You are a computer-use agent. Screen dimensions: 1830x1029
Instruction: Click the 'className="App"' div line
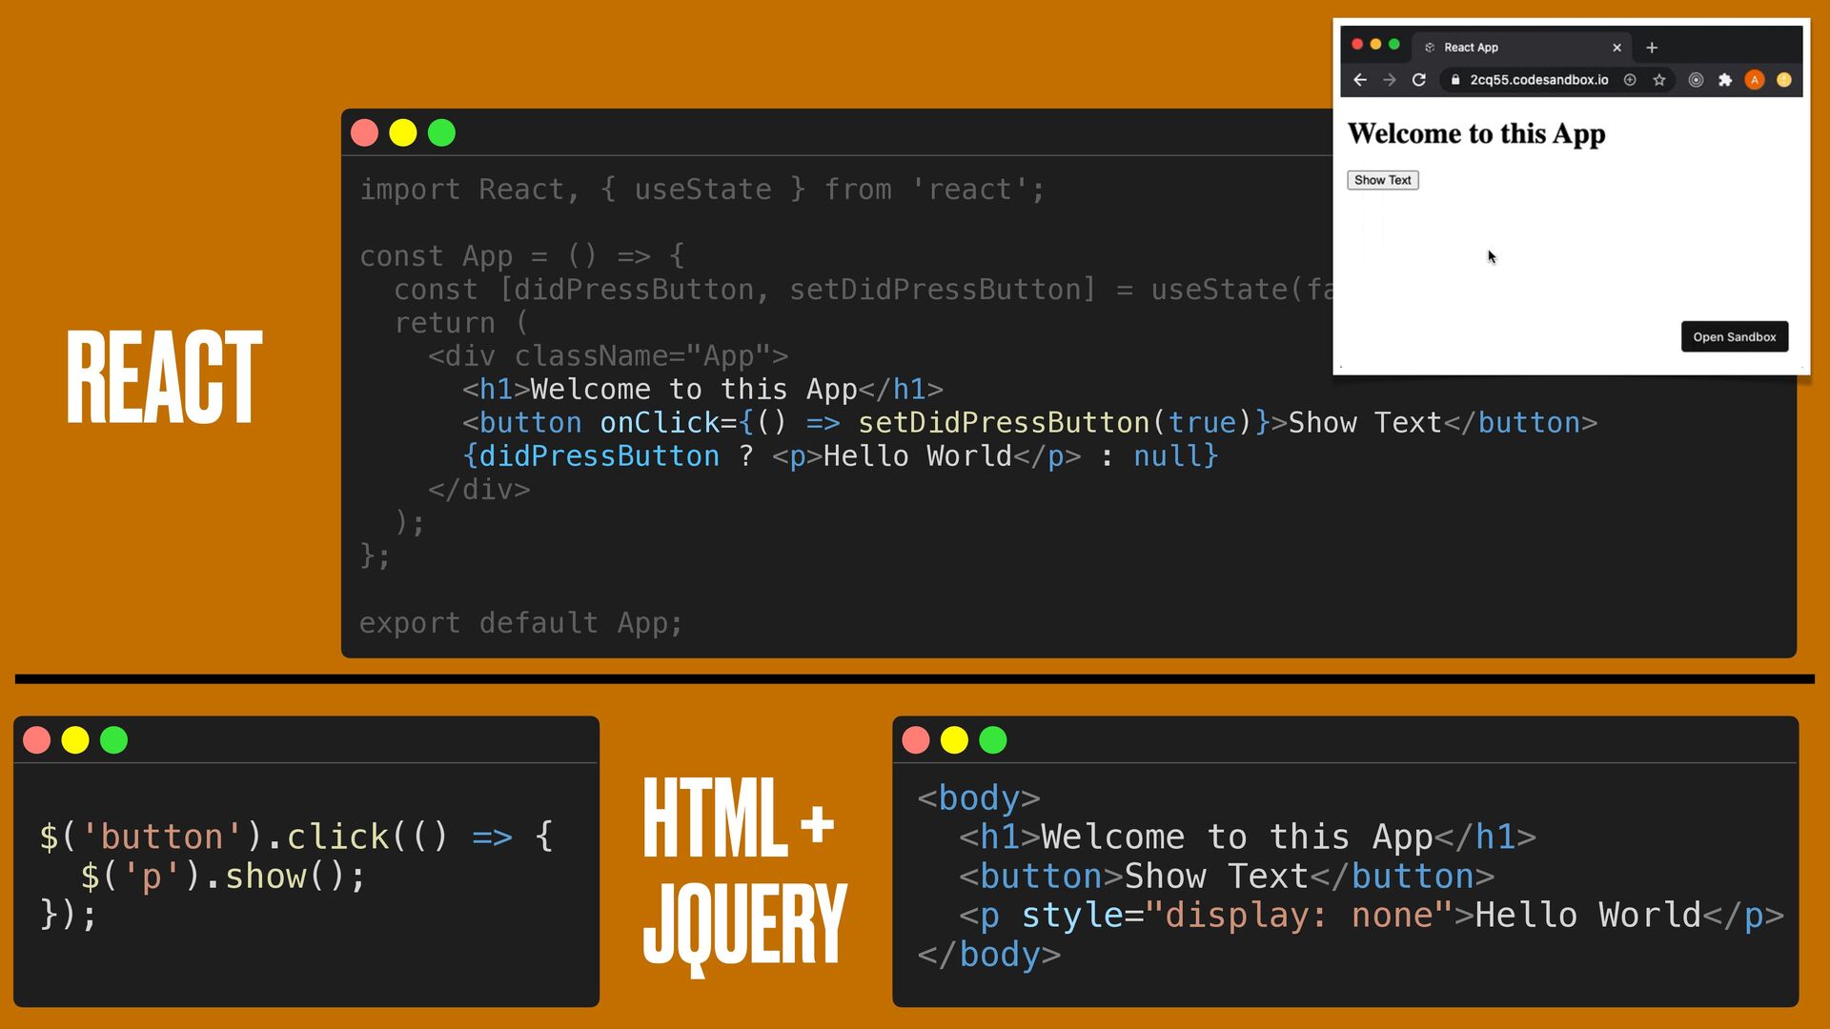608,356
